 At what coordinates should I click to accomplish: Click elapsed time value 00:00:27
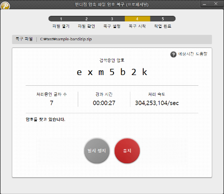click(x=104, y=103)
